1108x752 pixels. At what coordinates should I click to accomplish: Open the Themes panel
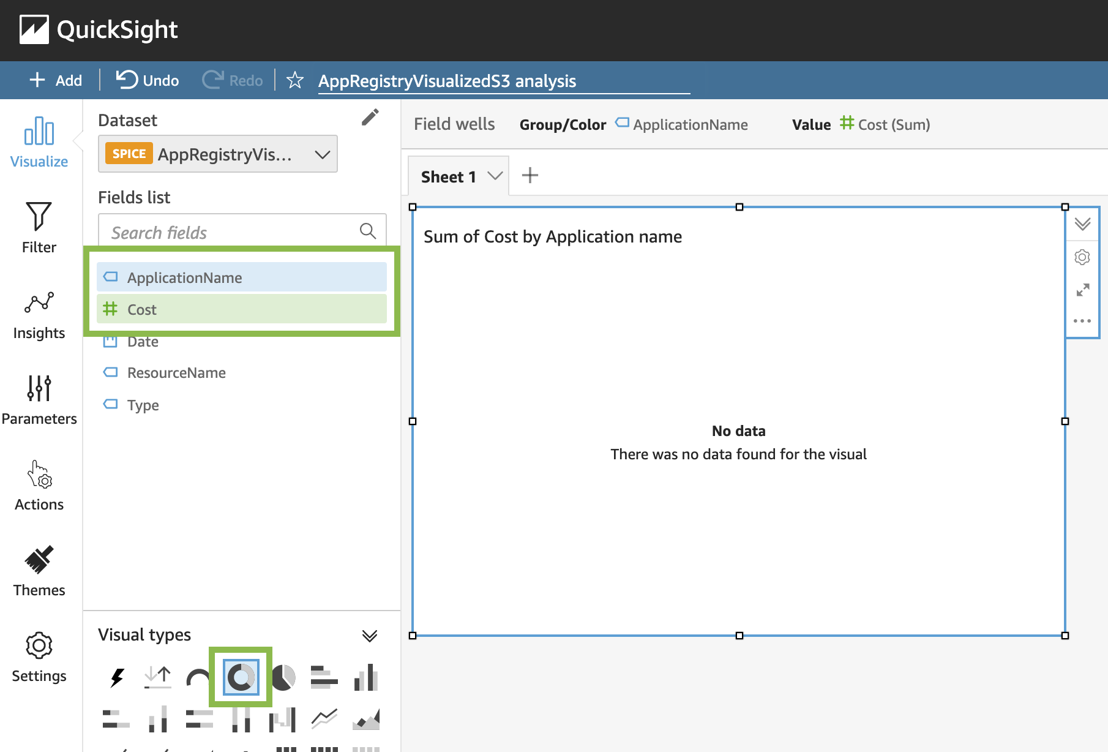pos(39,571)
